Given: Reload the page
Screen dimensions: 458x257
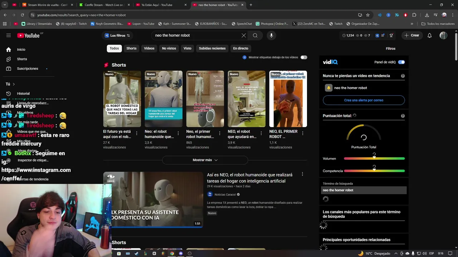Looking at the screenshot, I should click(22, 15).
